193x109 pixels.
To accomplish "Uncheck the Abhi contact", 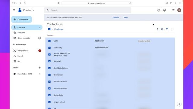I will (49, 41).
